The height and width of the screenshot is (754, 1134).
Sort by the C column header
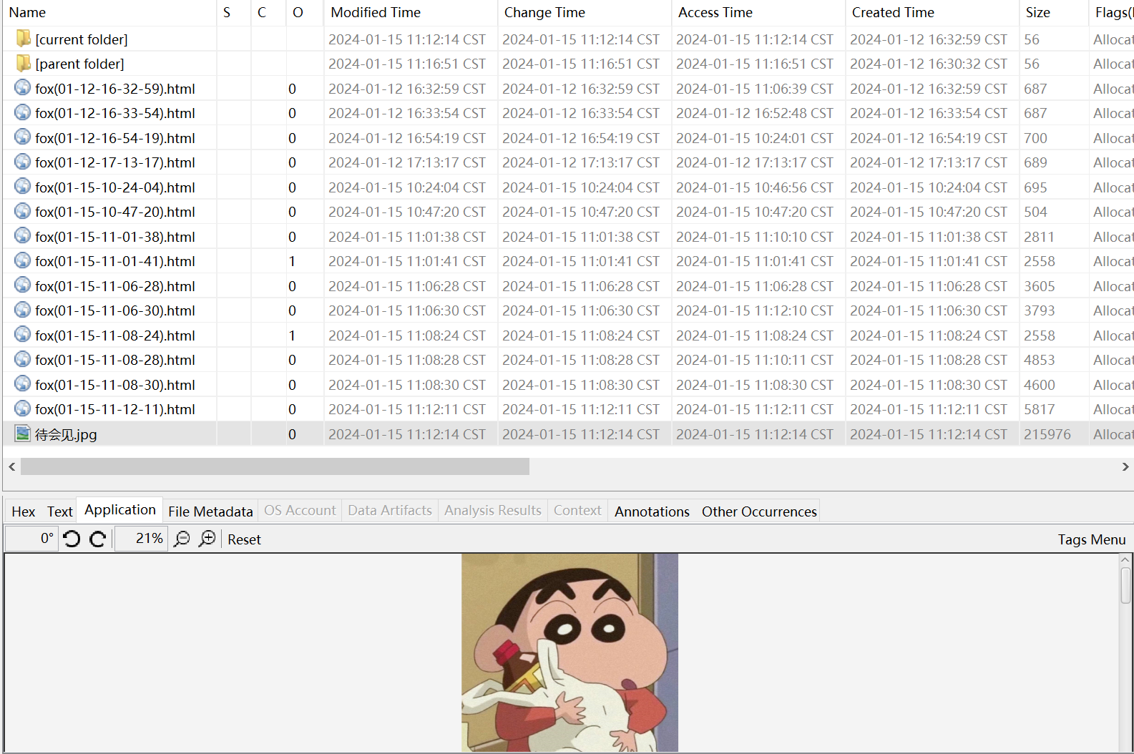coord(269,12)
